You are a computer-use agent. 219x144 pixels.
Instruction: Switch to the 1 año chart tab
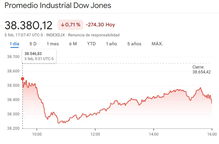(111, 44)
